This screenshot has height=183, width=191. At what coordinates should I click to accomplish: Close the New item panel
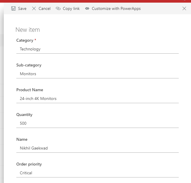(184, 9)
